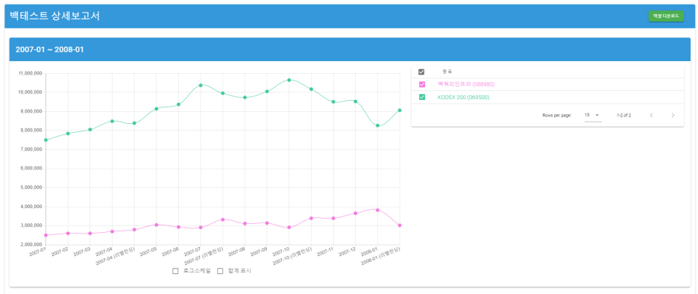This screenshot has width=698, height=294.
Task: Click the 2007-06 x-axis label
Action: [x=170, y=252]
